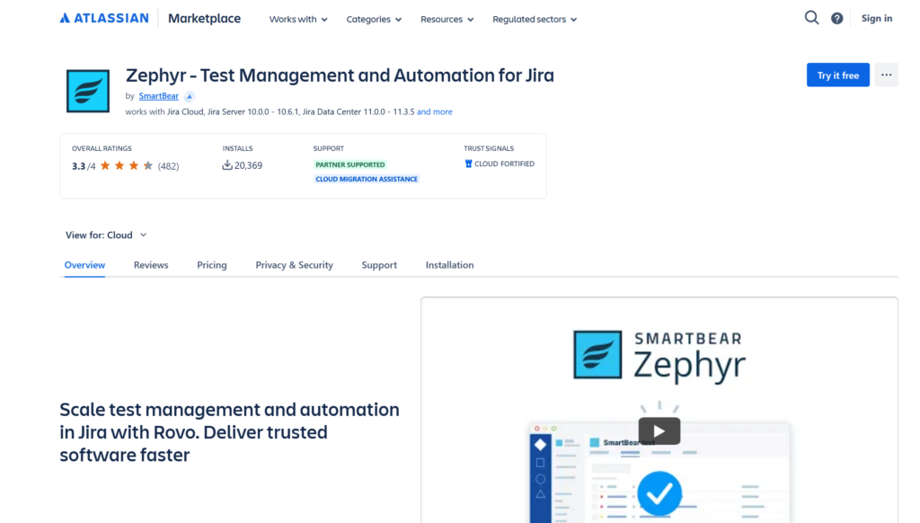Play the Zephyr overview video
Image resolution: width=920 pixels, height=523 pixels.
click(x=659, y=431)
